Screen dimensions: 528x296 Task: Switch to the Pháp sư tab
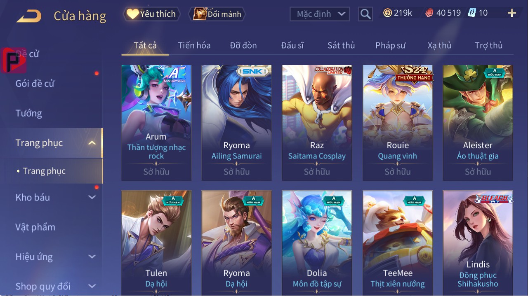[x=390, y=45]
